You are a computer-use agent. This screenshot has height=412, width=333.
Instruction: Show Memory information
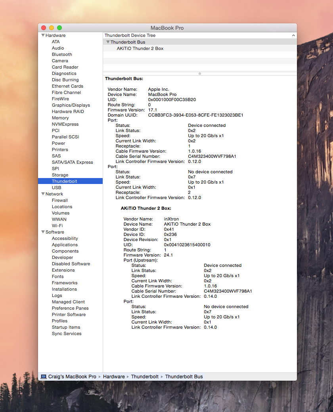(60, 118)
